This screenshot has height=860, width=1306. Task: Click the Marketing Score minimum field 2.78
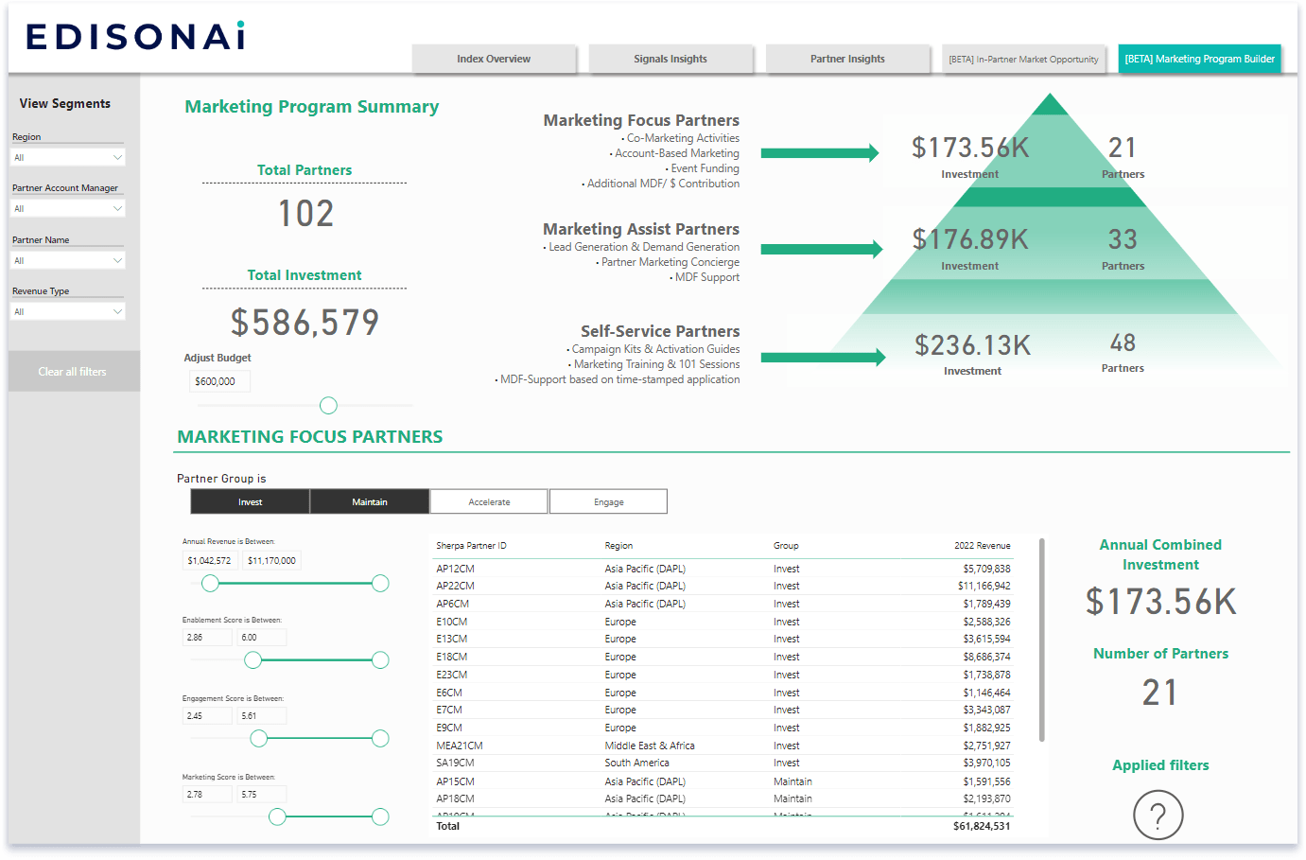(x=207, y=795)
